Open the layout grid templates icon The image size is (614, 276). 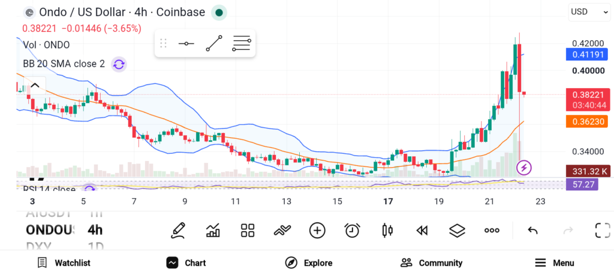pyautogui.click(x=248, y=230)
